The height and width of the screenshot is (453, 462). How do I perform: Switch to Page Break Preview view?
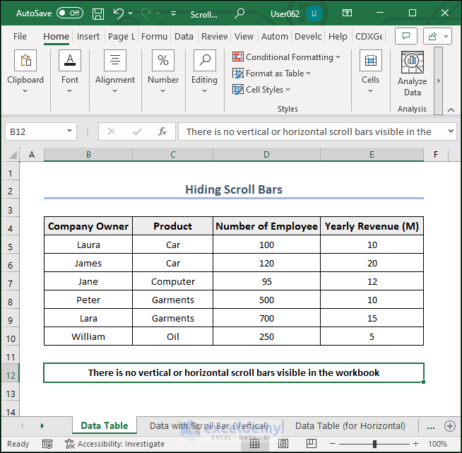[x=312, y=444]
